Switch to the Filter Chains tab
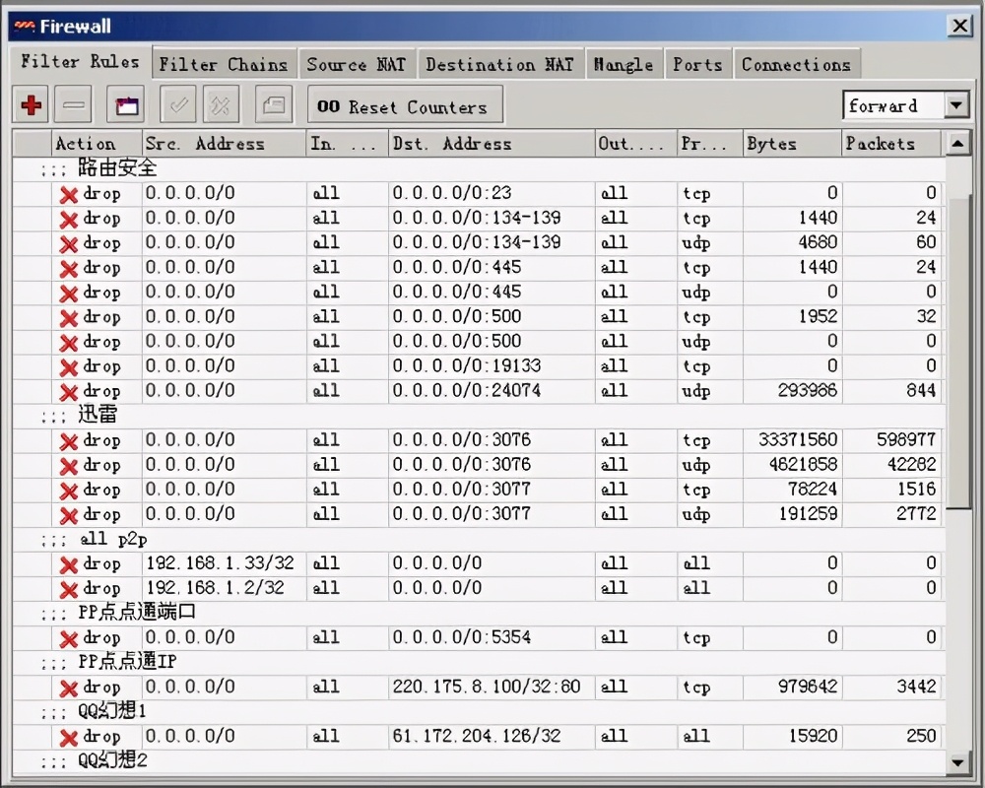This screenshot has height=788, width=985. point(224,65)
